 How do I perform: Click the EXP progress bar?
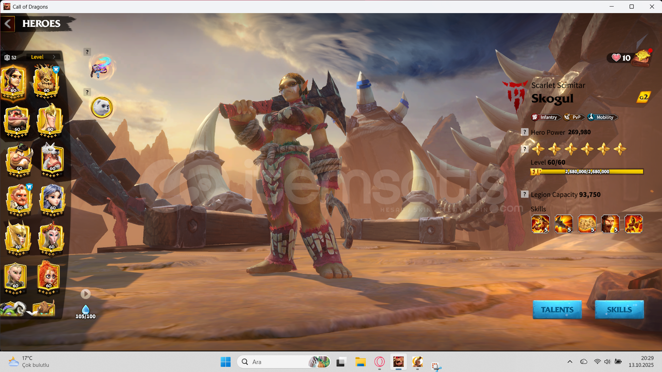click(x=587, y=172)
